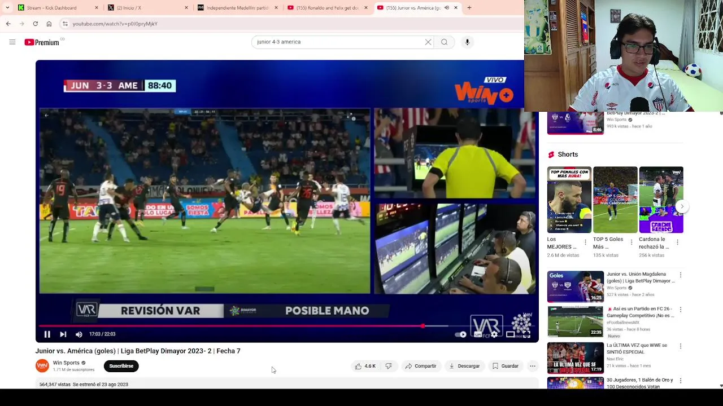This screenshot has width=723, height=406.
Task: Clear the search query with the X
Action: tap(428, 42)
